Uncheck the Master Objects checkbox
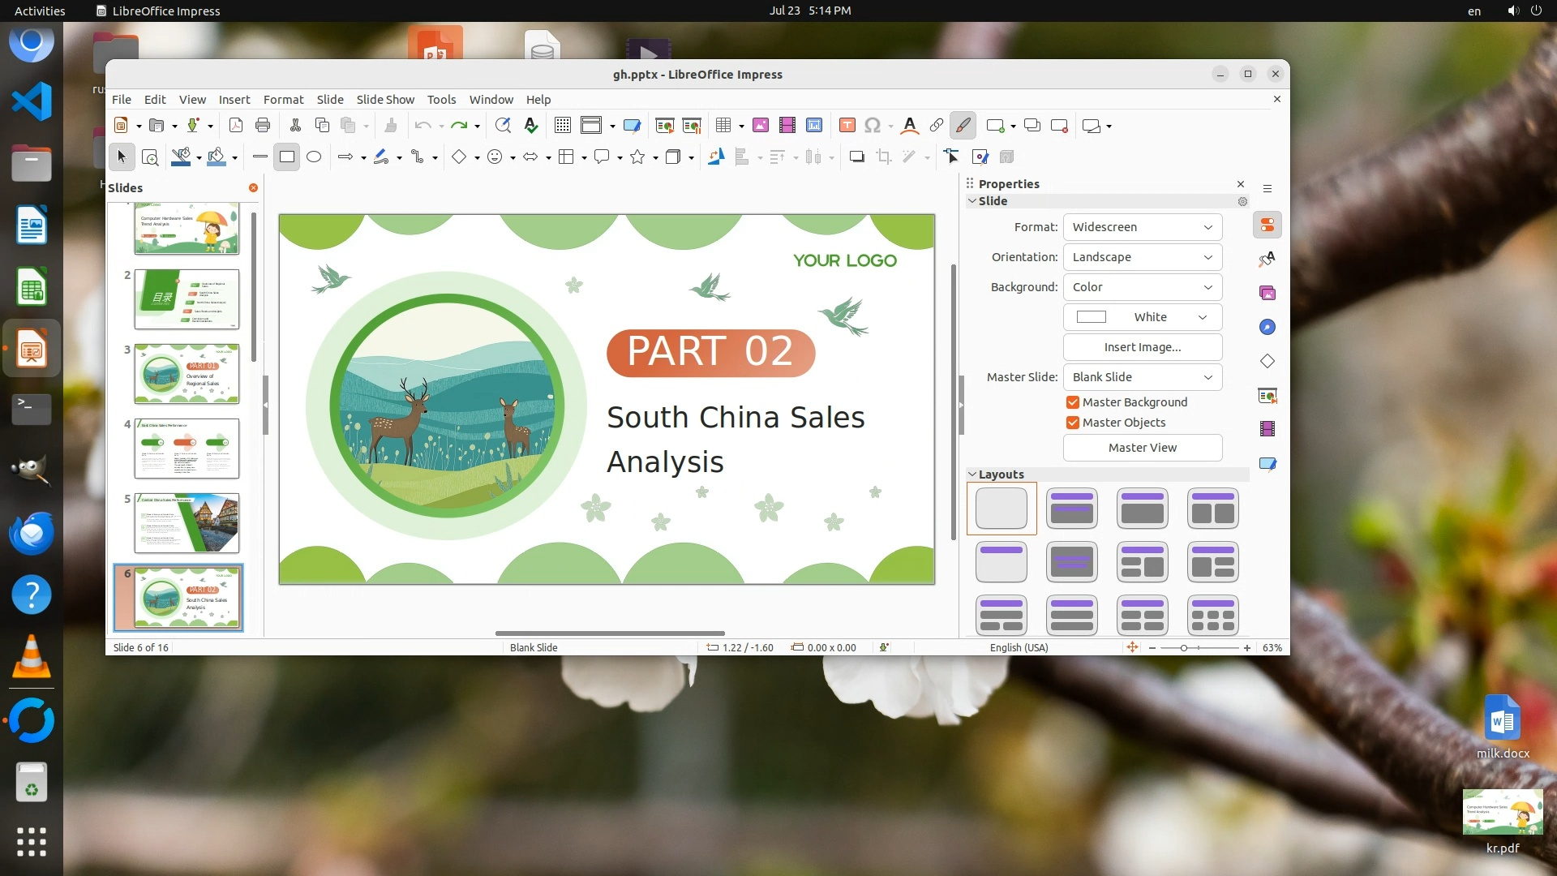Image resolution: width=1557 pixels, height=876 pixels. (x=1073, y=423)
